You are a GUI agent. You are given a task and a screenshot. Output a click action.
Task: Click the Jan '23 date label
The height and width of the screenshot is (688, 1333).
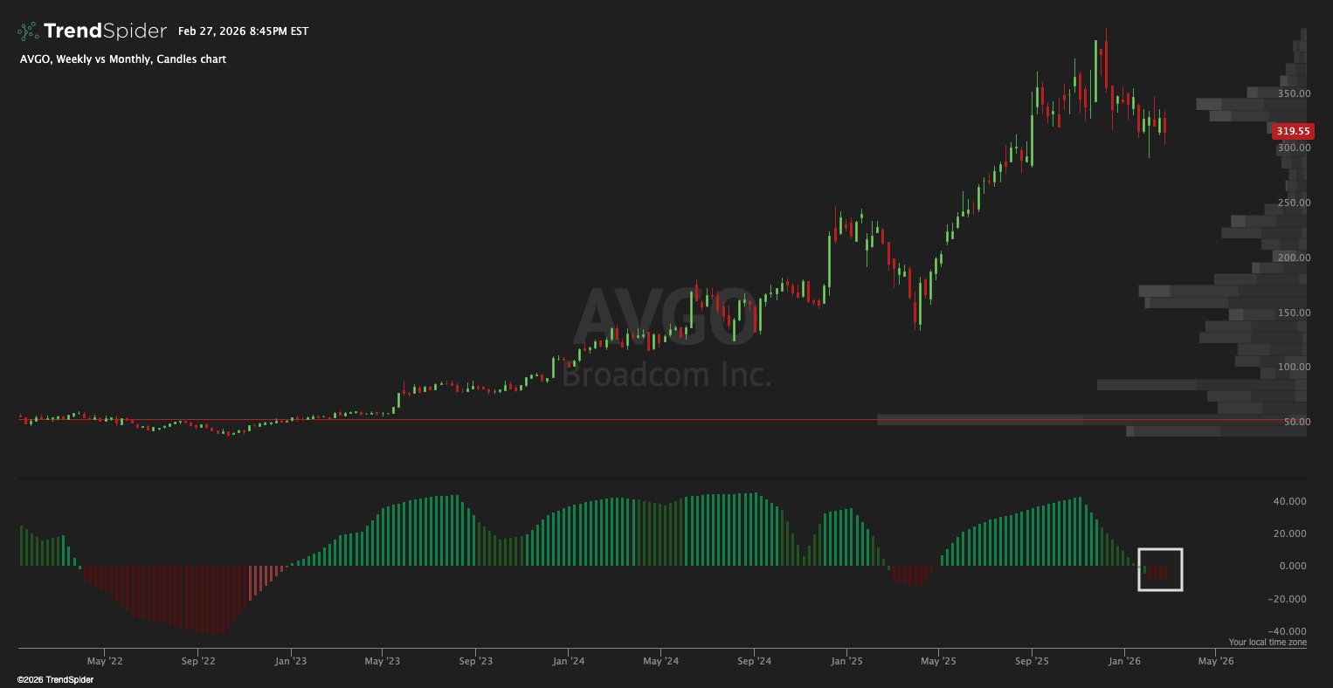(x=290, y=662)
